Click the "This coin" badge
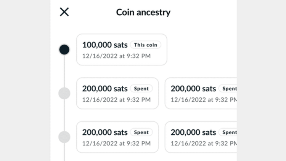This screenshot has height=161, width=286. pyautogui.click(x=145, y=45)
